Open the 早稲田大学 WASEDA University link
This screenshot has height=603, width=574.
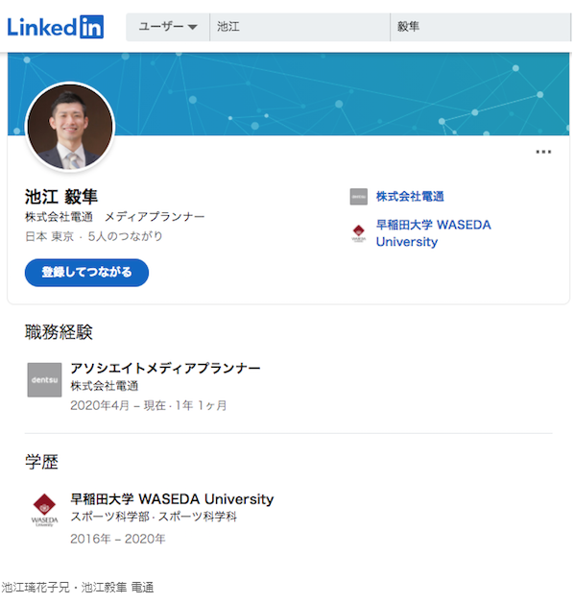(x=433, y=233)
